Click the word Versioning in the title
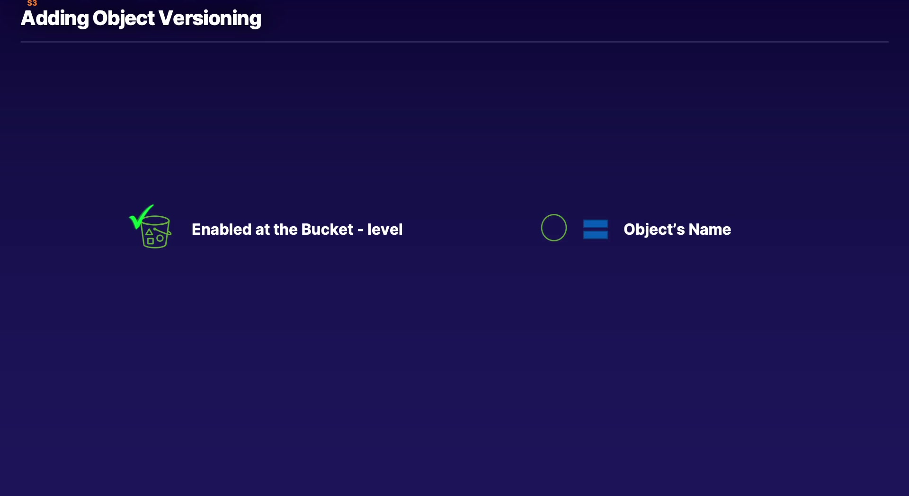This screenshot has width=909, height=496. pyautogui.click(x=210, y=18)
